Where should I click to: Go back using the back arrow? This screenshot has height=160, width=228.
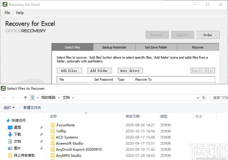4,98
